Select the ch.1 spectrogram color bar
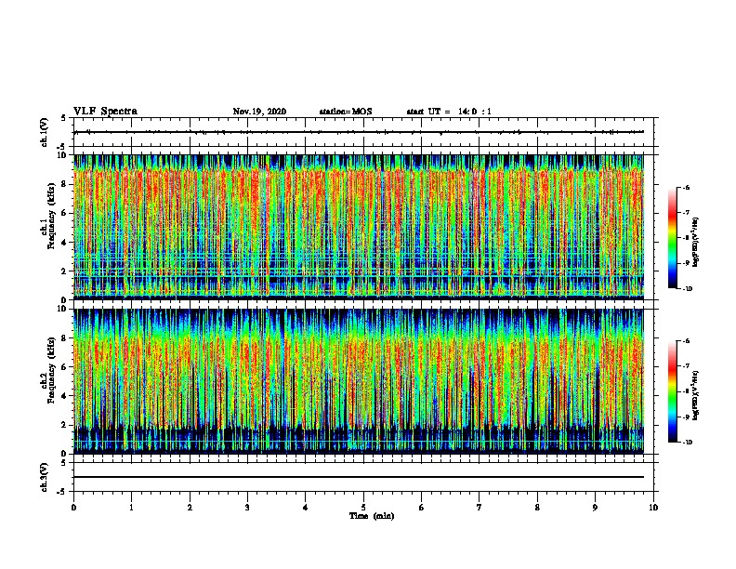The width and height of the screenshot is (736, 569). 672,238
